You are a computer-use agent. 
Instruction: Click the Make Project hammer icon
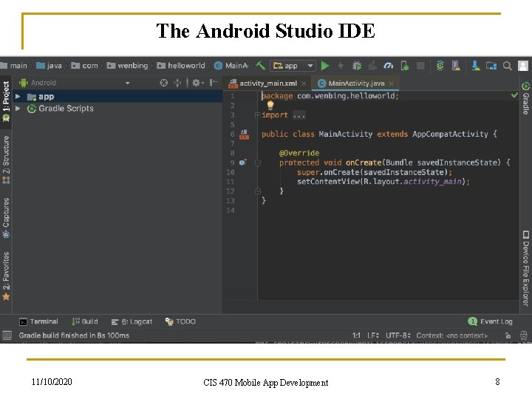click(x=260, y=65)
